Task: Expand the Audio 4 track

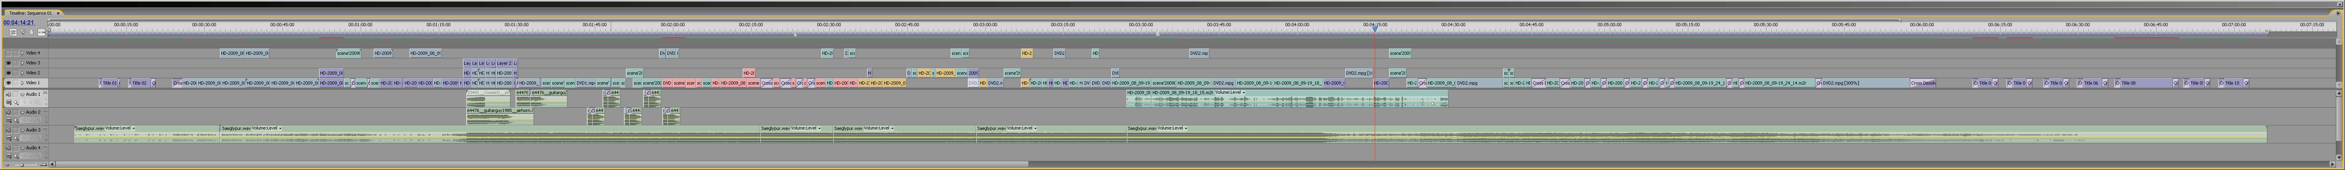Action: 22,147
